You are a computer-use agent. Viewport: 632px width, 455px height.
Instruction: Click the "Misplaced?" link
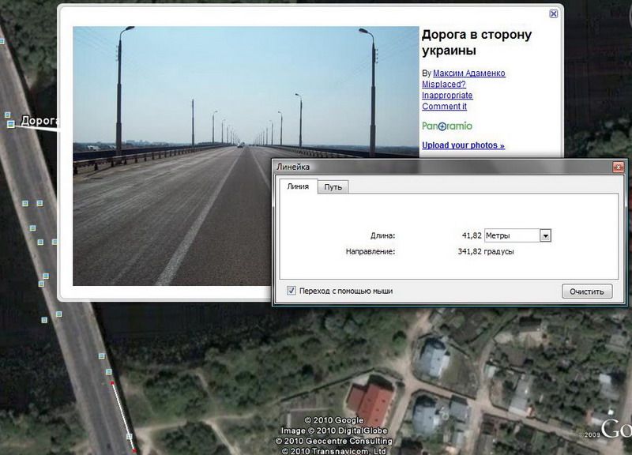tap(443, 85)
